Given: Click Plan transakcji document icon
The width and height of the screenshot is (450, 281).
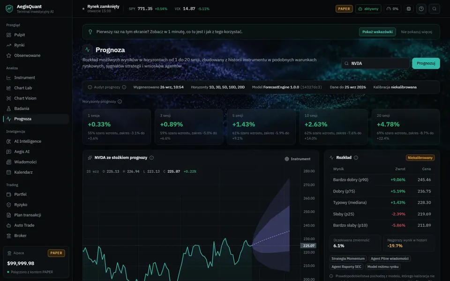Looking at the screenshot, I should pos(8,215).
